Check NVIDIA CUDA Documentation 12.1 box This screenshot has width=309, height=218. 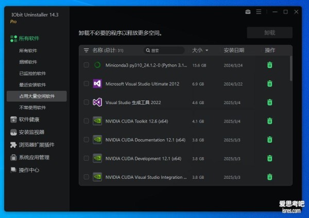[x=87, y=140]
